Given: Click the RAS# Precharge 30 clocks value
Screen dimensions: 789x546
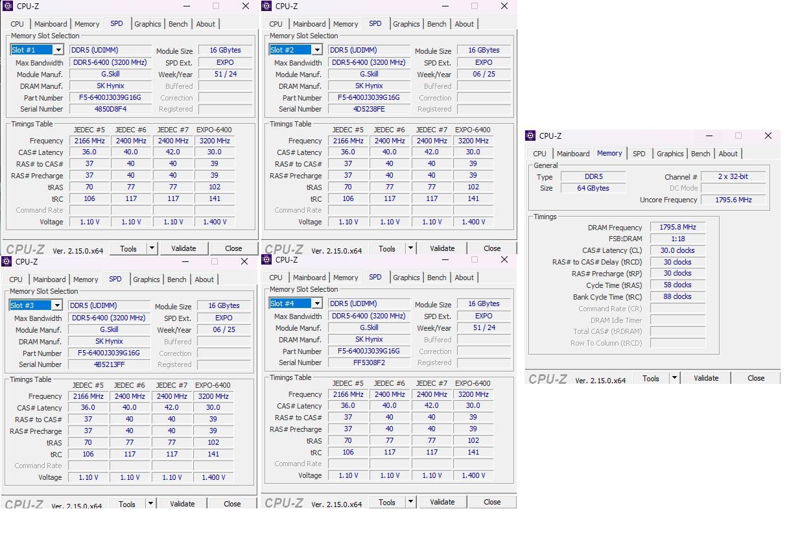Looking at the screenshot, I should click(677, 273).
